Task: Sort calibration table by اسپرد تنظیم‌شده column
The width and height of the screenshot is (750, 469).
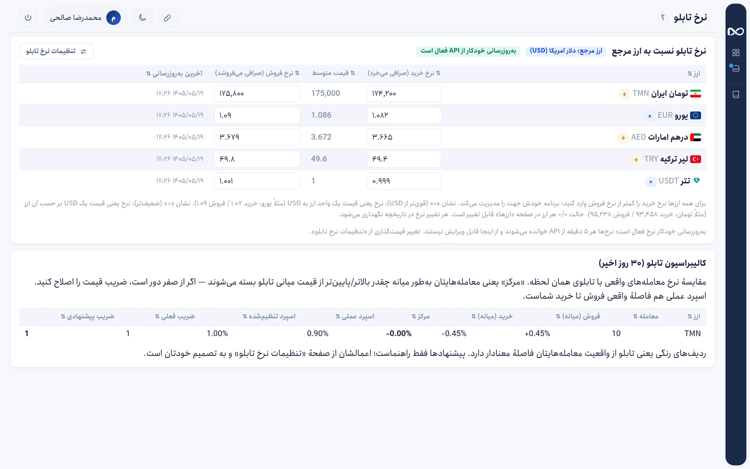Action: pos(269,316)
